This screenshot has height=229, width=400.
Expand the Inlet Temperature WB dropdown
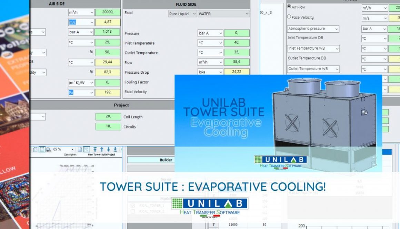336,48
